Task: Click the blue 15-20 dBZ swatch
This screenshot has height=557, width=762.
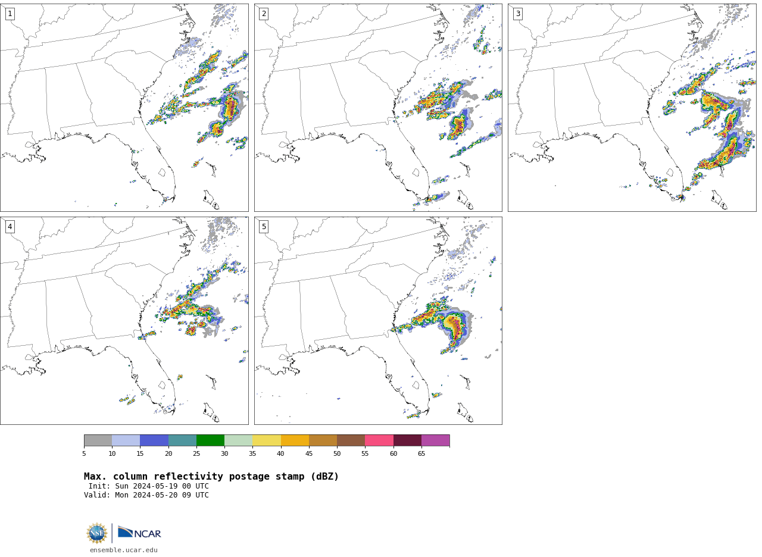Action: pyautogui.click(x=154, y=440)
